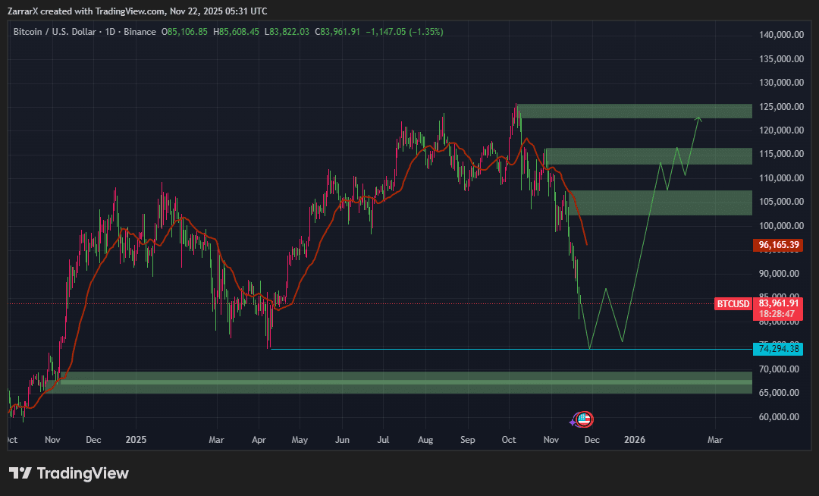Click the 90,000.00 price axis label
Viewport: 819px width, 496px height.
pos(779,274)
